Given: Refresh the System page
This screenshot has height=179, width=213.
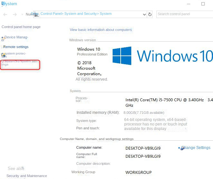Looking at the screenshot, I should coord(150,14).
